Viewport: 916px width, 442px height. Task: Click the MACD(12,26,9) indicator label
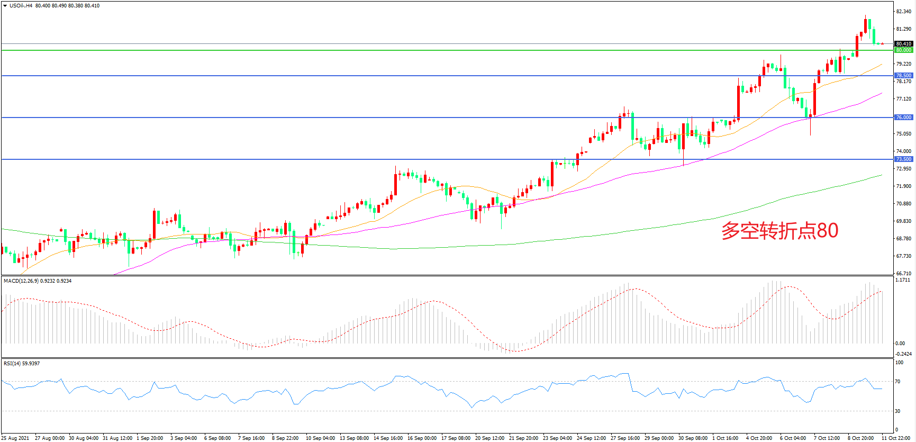21,281
